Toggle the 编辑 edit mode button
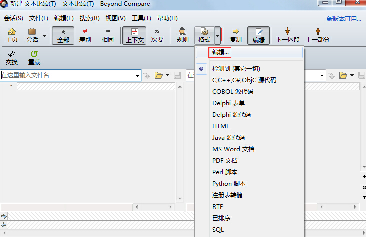The height and width of the screenshot is (237, 366). (x=258, y=35)
